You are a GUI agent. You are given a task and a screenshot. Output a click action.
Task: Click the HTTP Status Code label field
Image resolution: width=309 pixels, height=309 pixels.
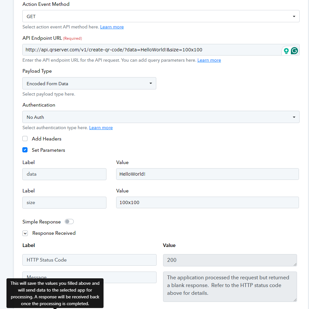tap(89, 260)
